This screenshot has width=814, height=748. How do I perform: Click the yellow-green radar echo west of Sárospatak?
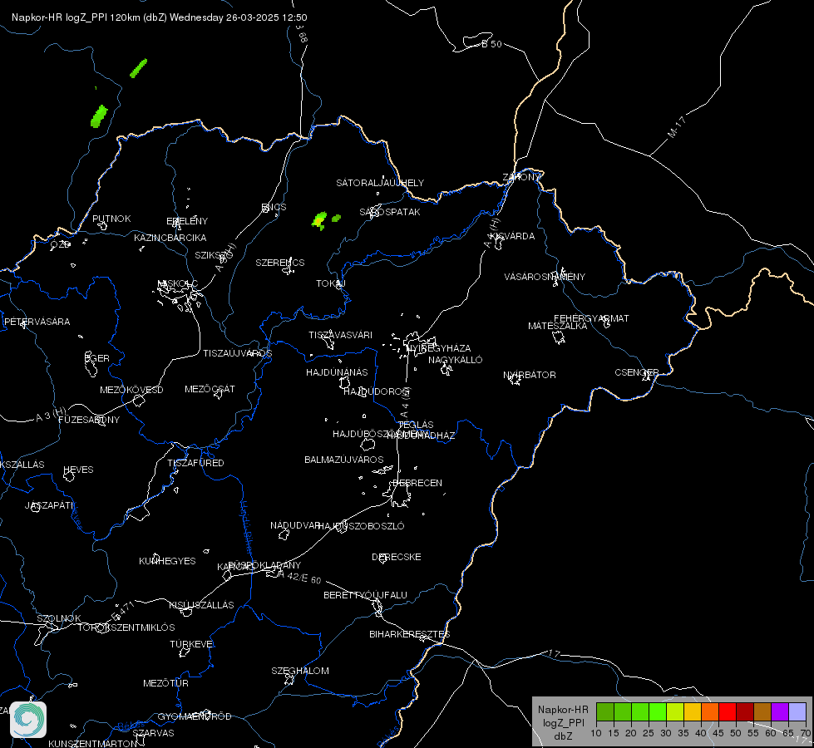pyautogui.click(x=320, y=220)
